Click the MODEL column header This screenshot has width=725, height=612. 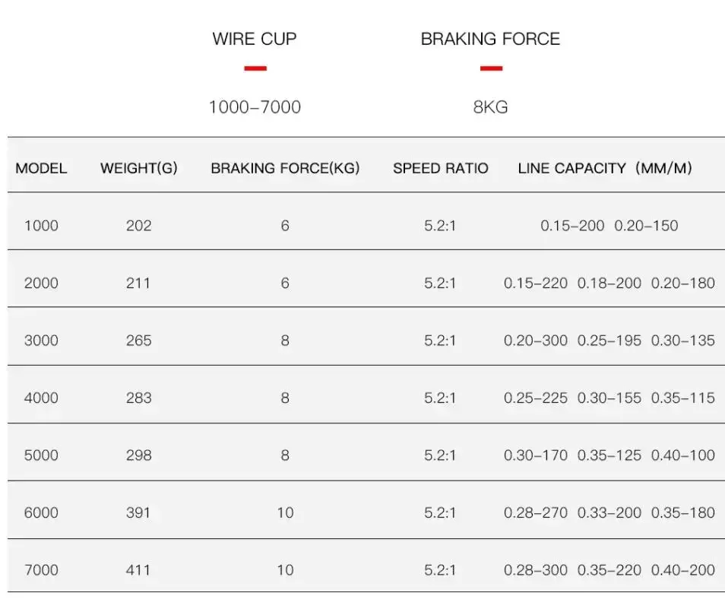coord(41,168)
